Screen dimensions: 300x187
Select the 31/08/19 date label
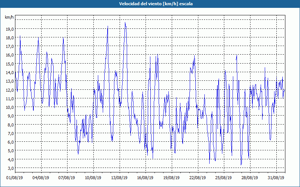276,178
